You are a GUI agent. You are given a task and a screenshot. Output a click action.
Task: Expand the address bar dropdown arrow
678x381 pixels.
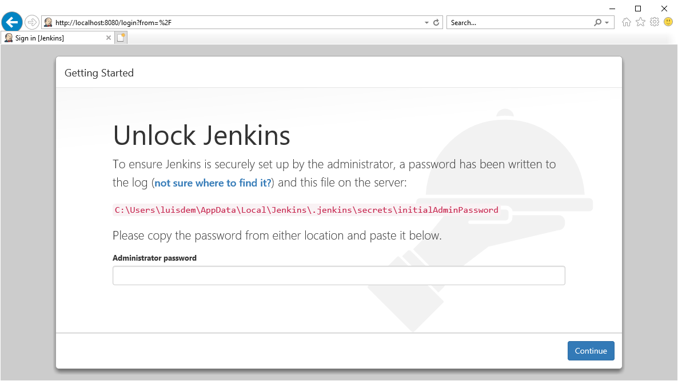pyautogui.click(x=426, y=23)
